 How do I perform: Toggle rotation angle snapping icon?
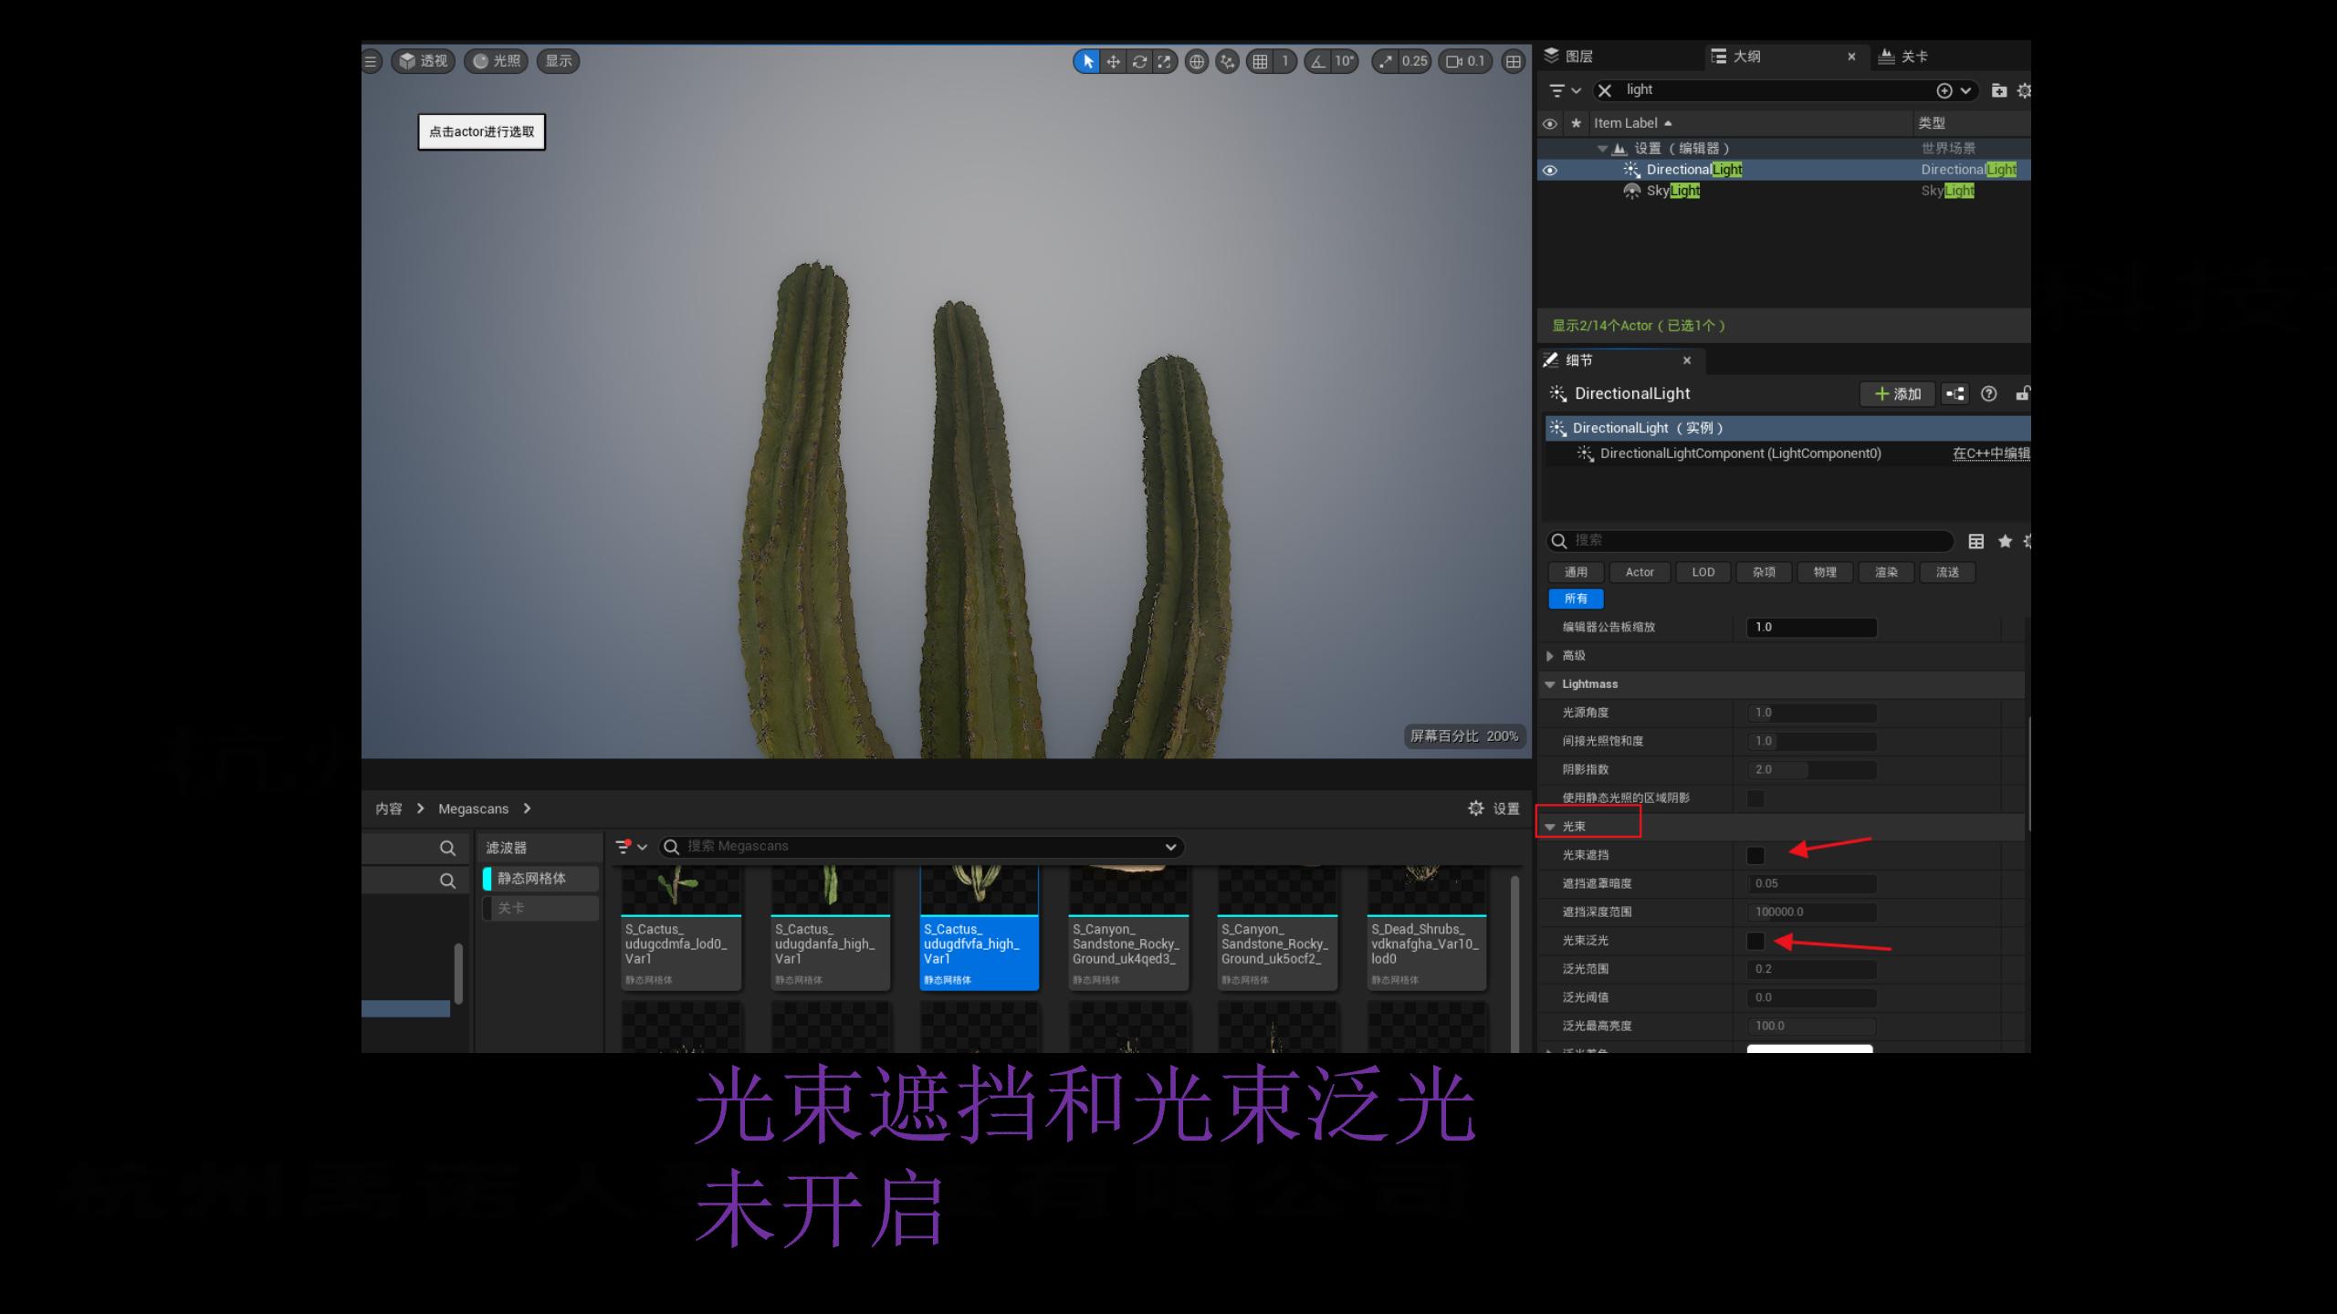coord(1317,61)
